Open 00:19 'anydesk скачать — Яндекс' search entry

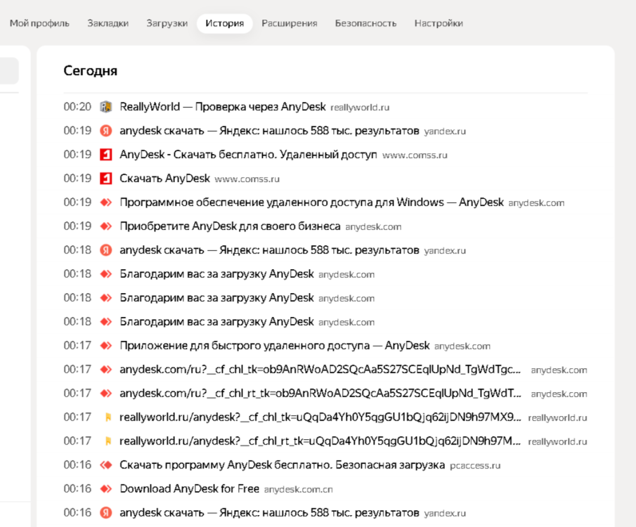click(x=269, y=131)
